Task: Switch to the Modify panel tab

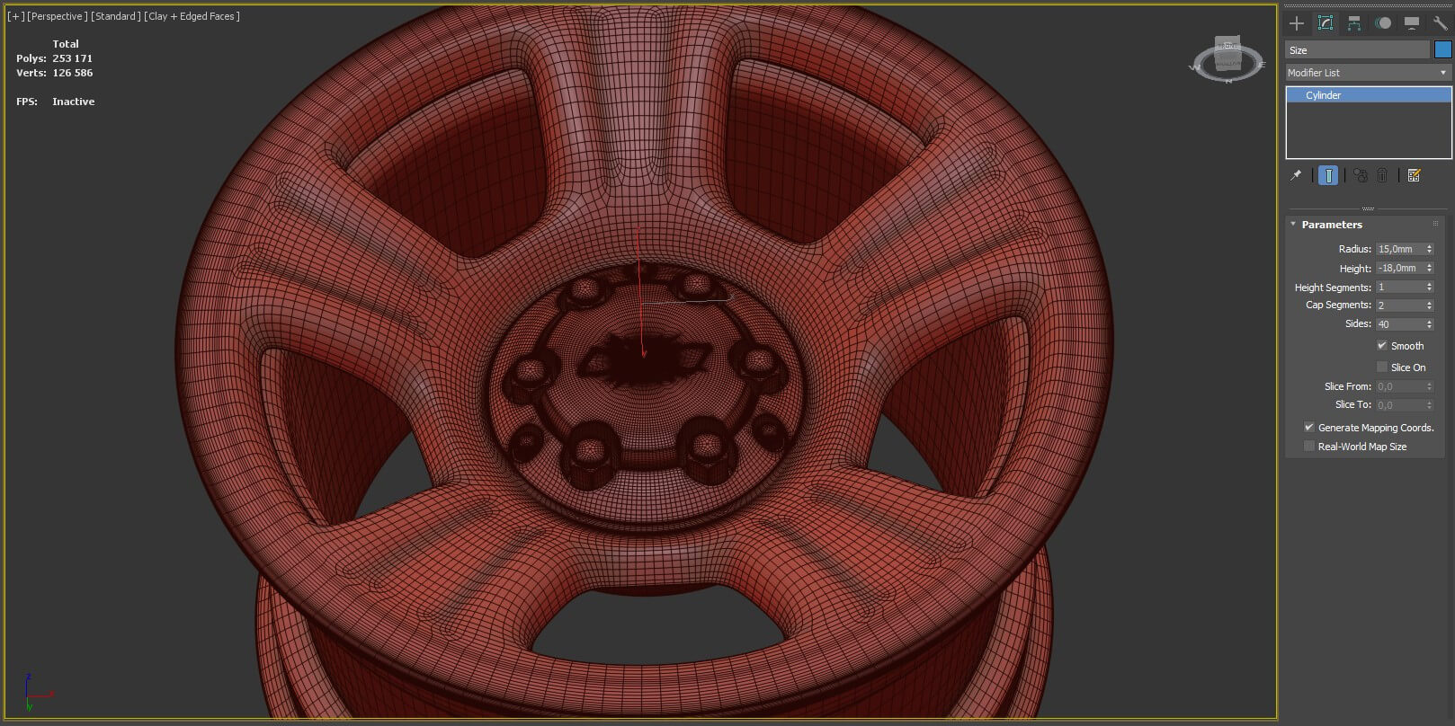Action: pos(1325,23)
